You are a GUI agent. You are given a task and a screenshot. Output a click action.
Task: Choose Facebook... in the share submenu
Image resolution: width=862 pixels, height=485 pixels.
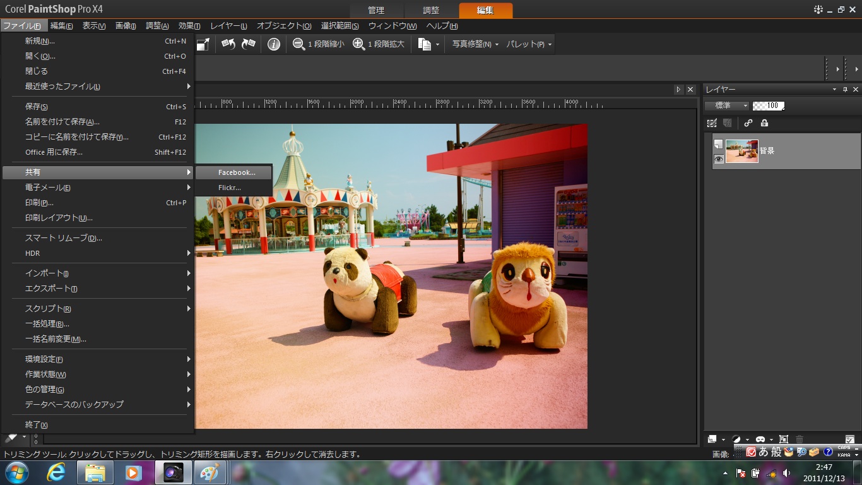tap(237, 172)
